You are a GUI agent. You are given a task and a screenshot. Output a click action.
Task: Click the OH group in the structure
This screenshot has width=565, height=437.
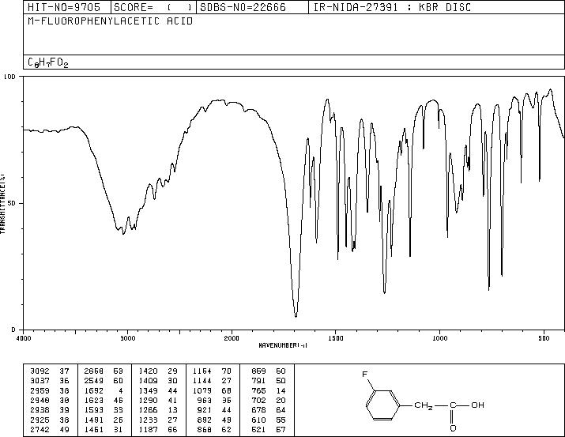[477, 405]
